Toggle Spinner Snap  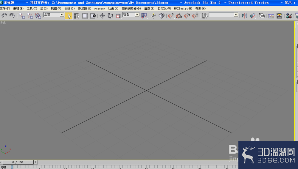pos(195,16)
